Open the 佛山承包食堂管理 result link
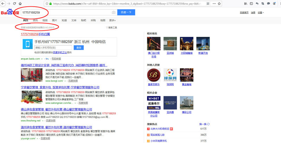 click(x=57, y=109)
